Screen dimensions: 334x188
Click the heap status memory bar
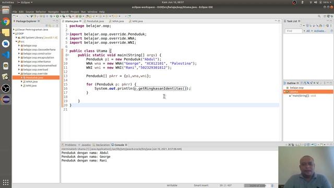tap(257, 186)
